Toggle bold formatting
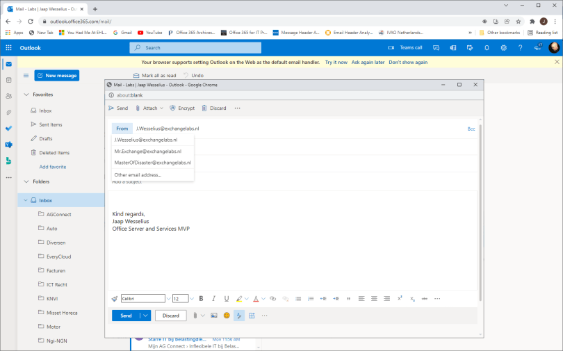The height and width of the screenshot is (351, 563). (x=201, y=298)
